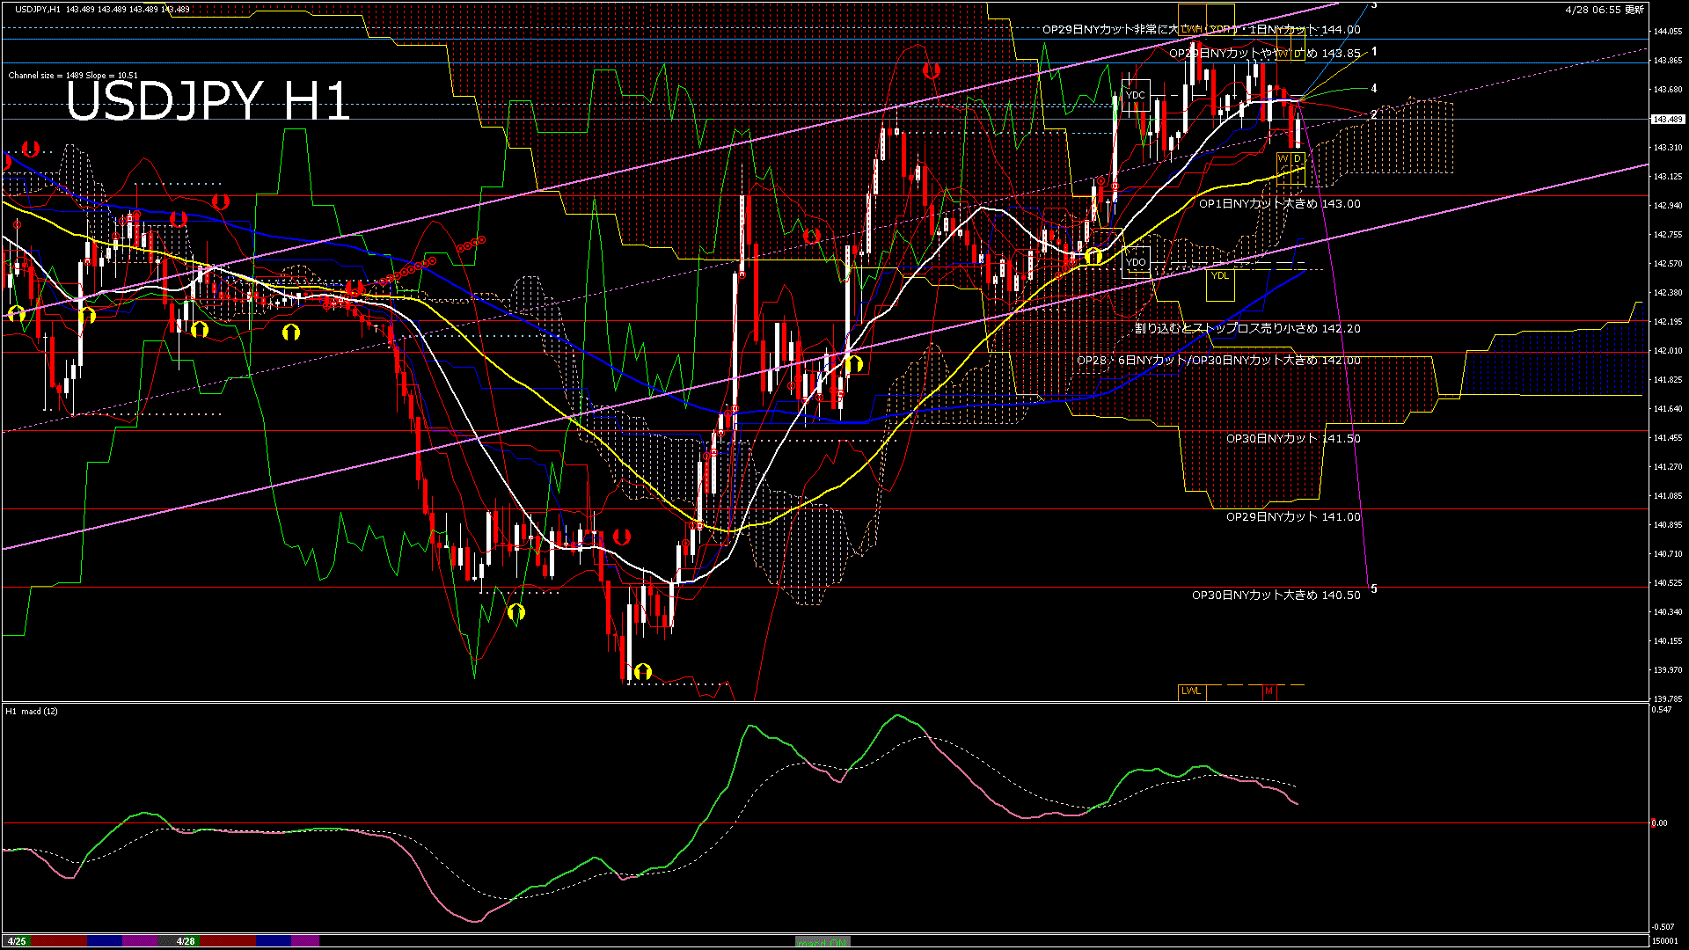
Task: Click the OP1日NYカット大きめ 143.00 label
Action: tap(1279, 204)
